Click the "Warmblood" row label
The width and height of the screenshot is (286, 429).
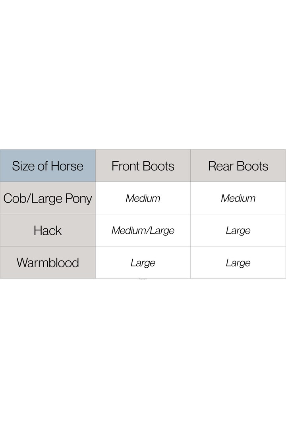48,263
